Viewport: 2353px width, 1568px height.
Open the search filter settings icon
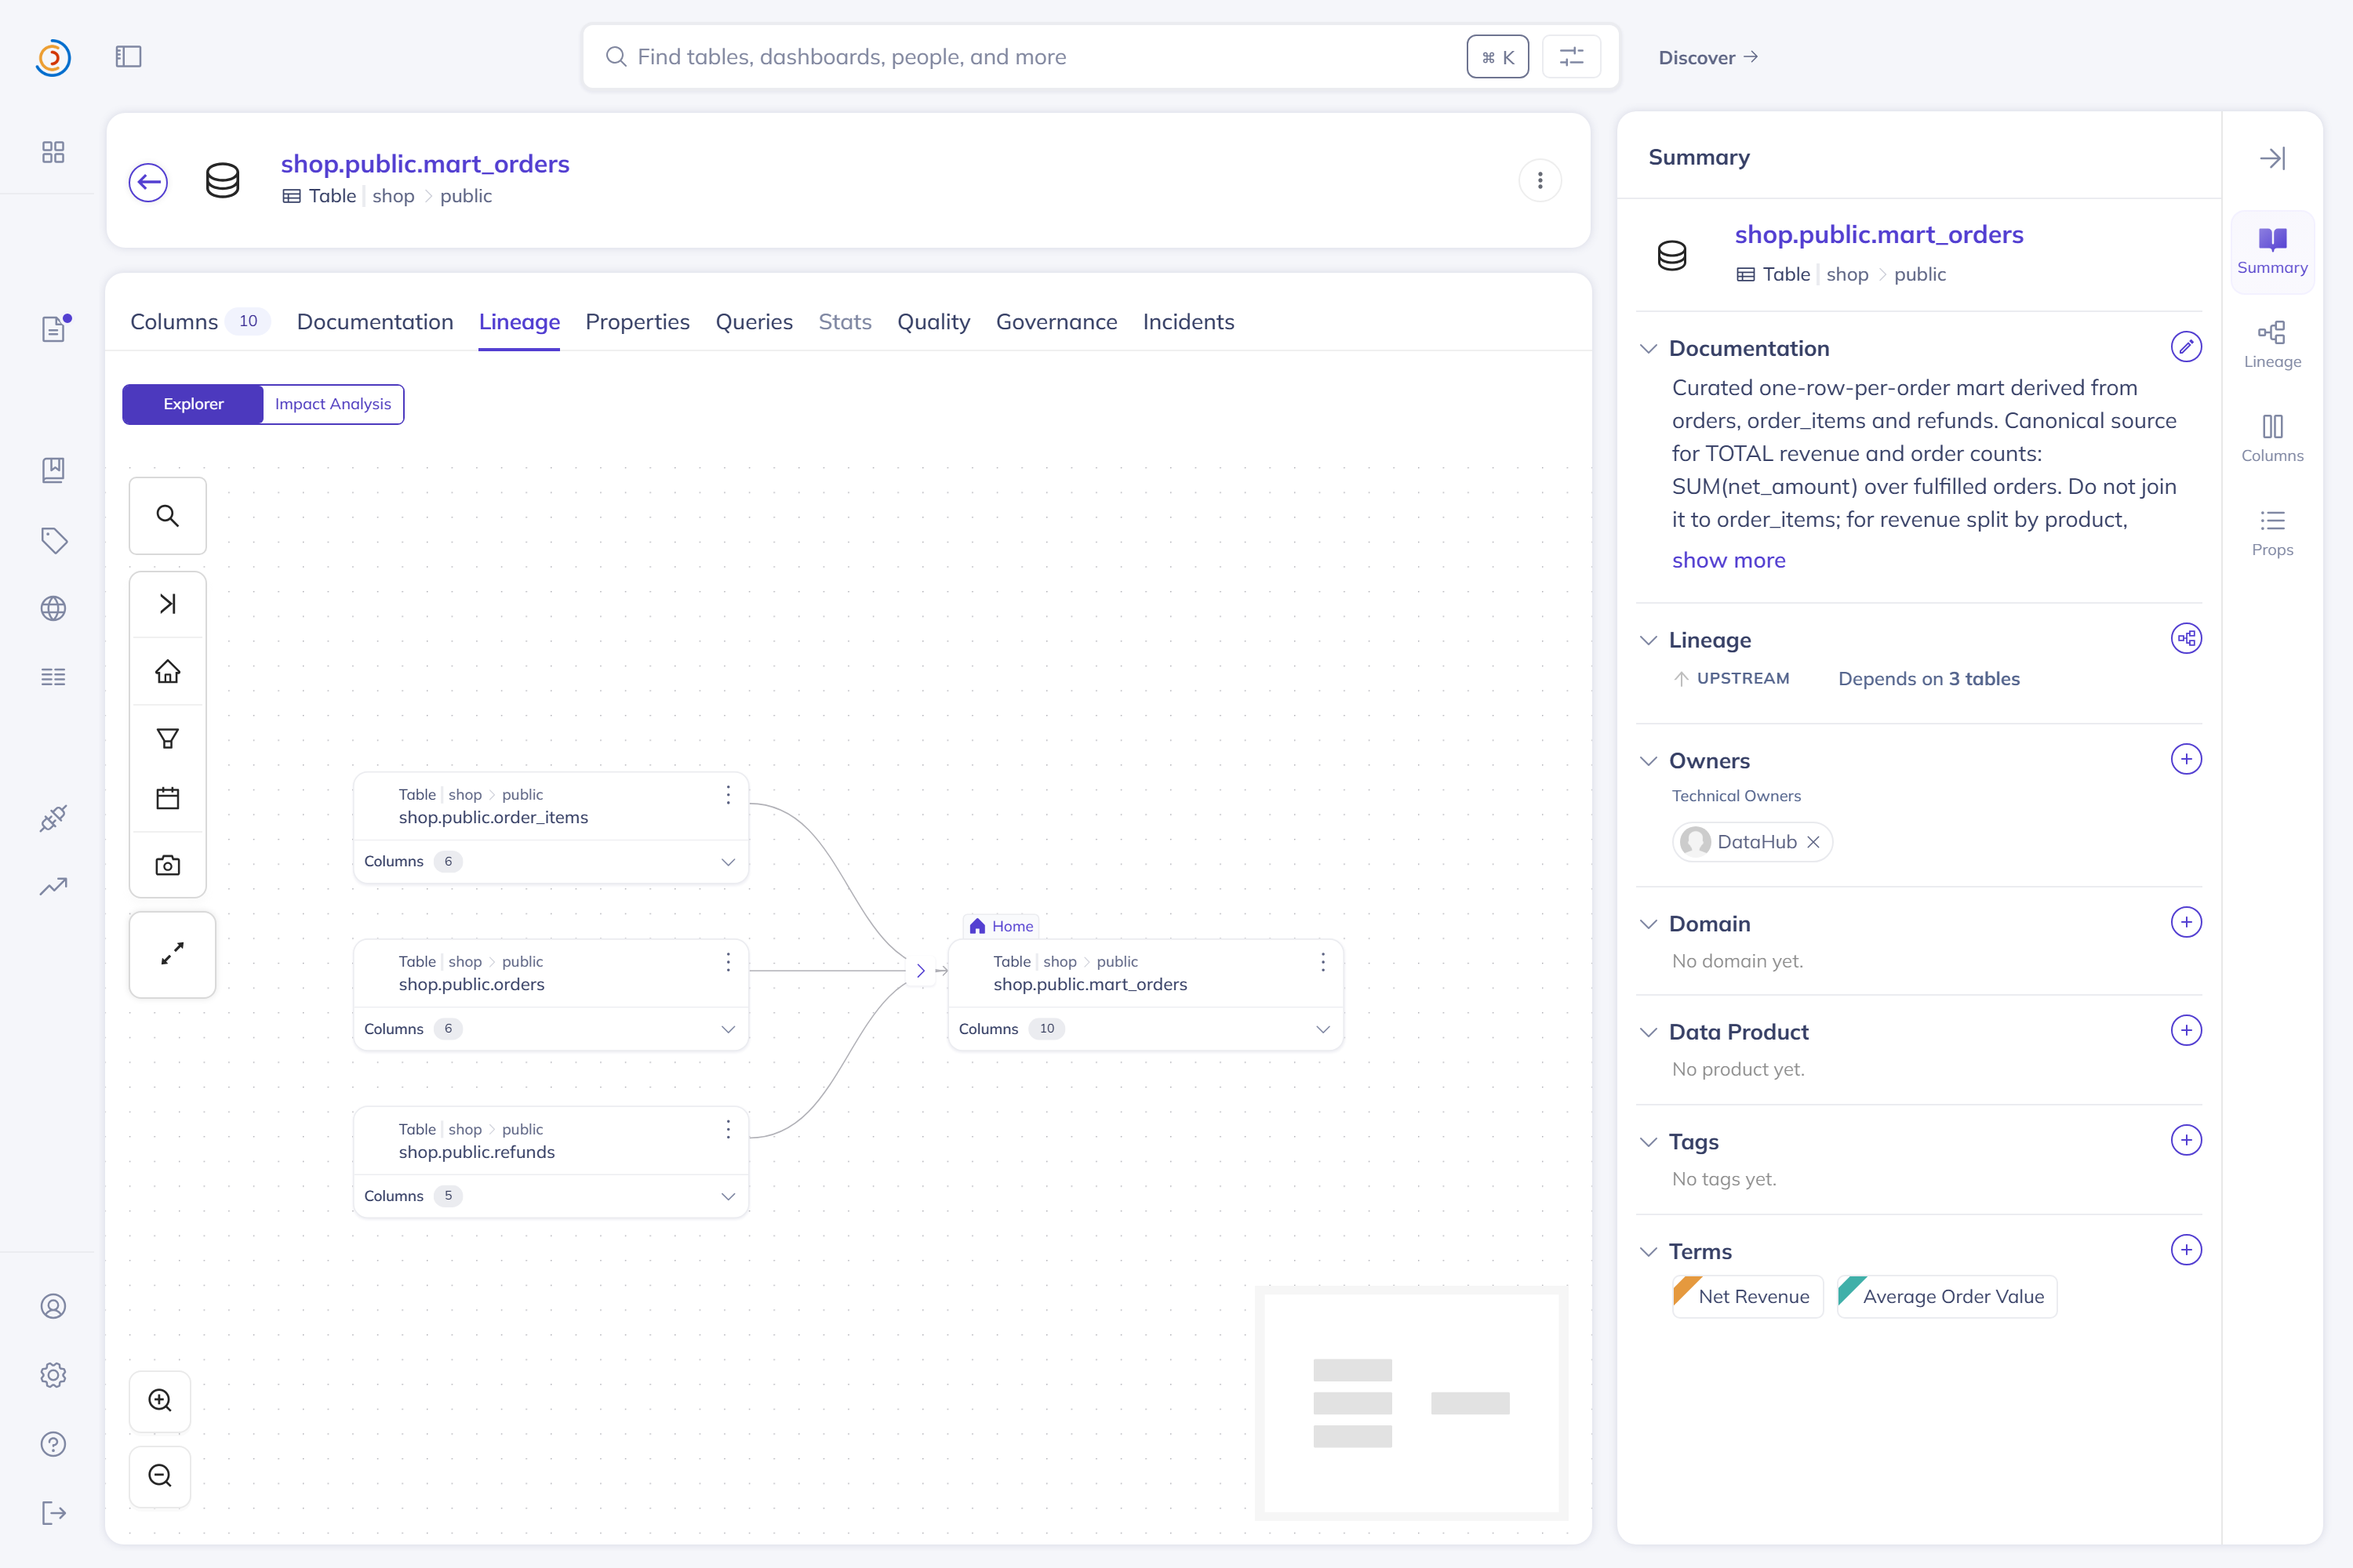pos(1571,57)
